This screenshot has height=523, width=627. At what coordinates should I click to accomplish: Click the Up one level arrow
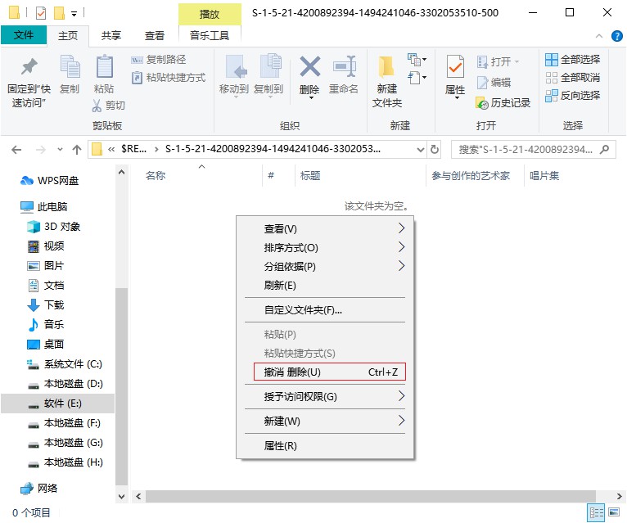[77, 150]
